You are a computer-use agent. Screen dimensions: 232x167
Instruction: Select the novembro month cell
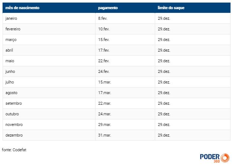(49, 125)
